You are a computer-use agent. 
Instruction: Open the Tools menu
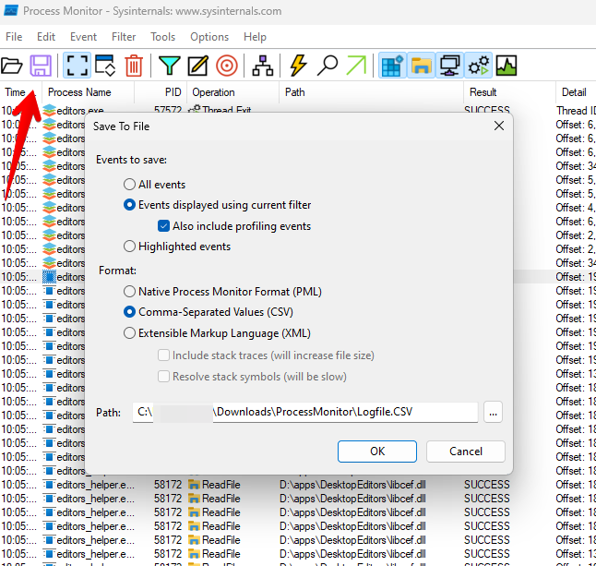[162, 37]
